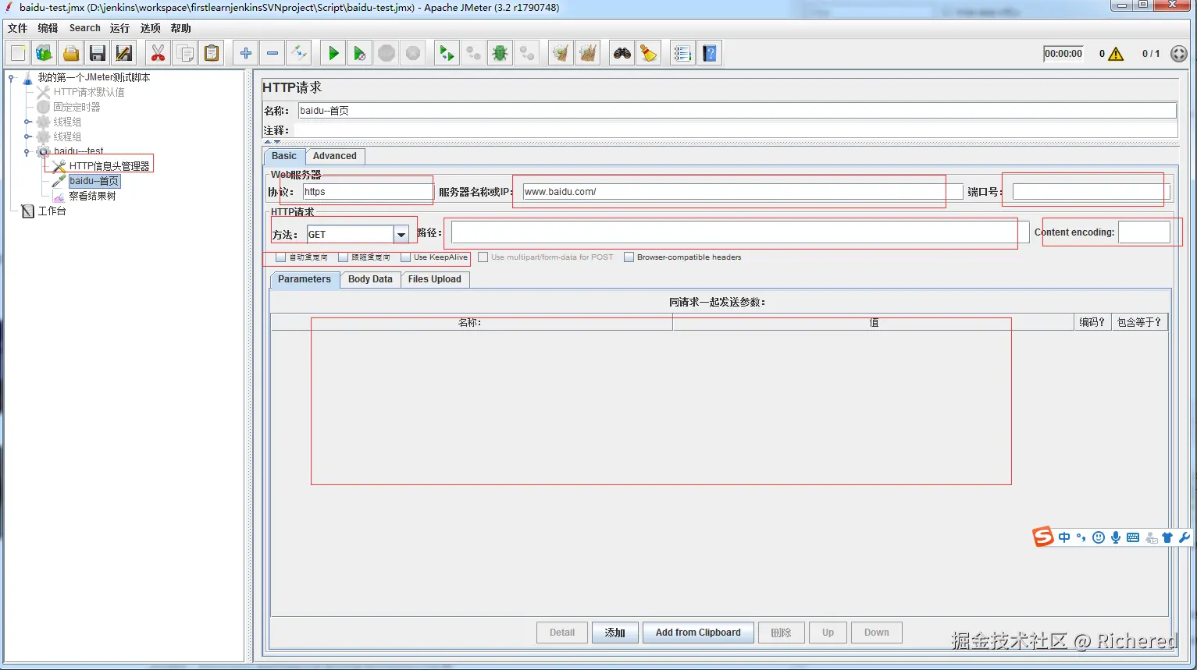Viewport: 1197px width, 670px height.
Task: Click the 添加 button
Action: tap(615, 633)
